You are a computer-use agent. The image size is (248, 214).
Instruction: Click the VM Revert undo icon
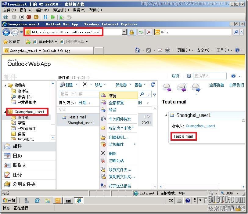(x=69, y=17)
